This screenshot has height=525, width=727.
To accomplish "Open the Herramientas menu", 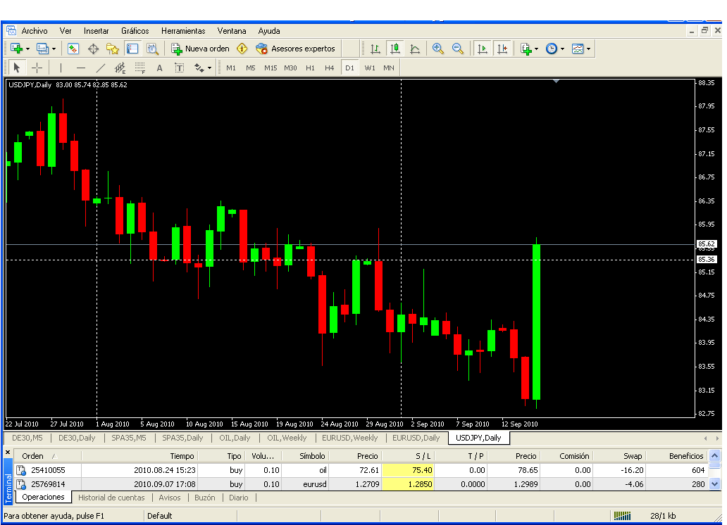I will click(183, 31).
